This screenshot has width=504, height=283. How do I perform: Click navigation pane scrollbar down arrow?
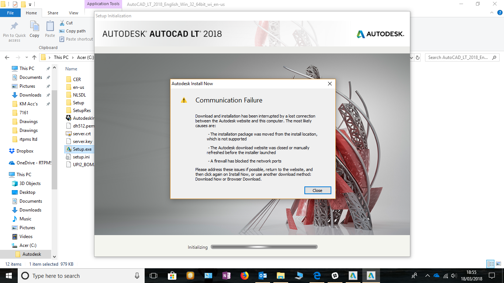(x=55, y=256)
